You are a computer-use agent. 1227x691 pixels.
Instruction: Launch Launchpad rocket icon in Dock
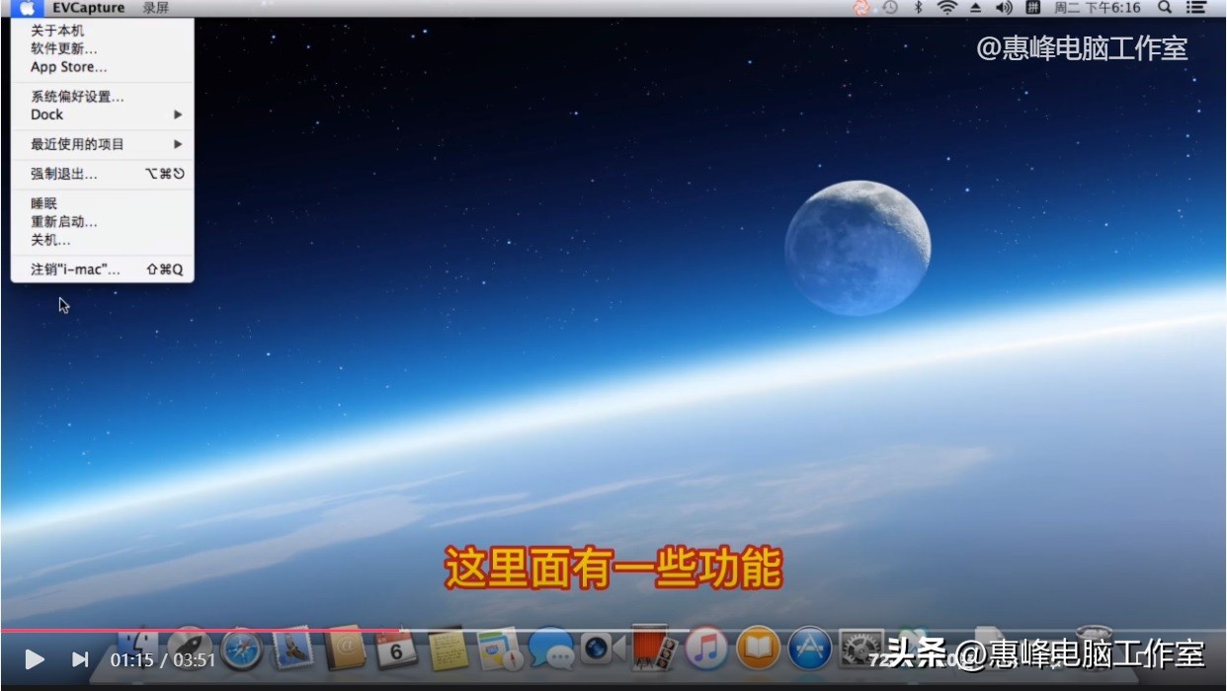coord(190,649)
